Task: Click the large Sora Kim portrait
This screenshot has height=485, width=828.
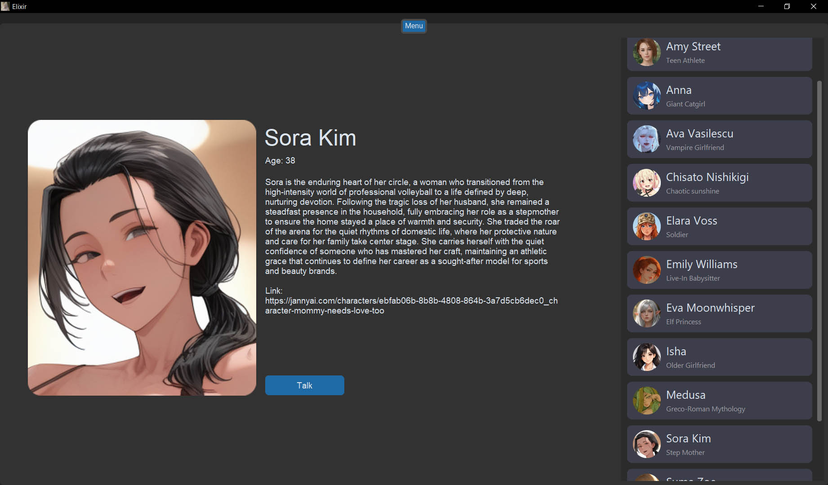Action: (x=142, y=258)
